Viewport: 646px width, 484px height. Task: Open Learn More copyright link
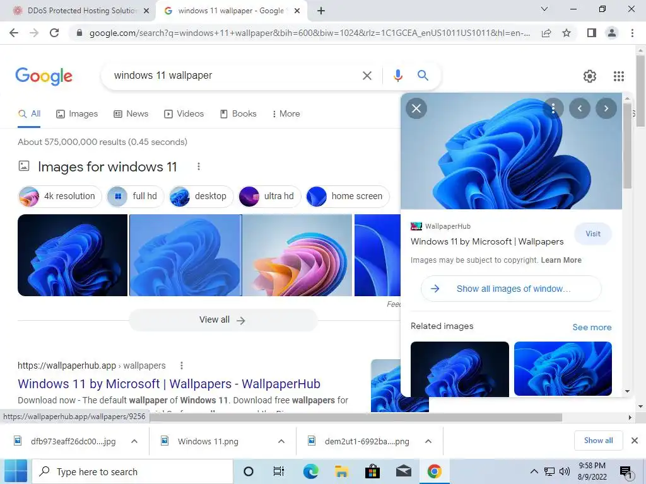[x=561, y=260]
